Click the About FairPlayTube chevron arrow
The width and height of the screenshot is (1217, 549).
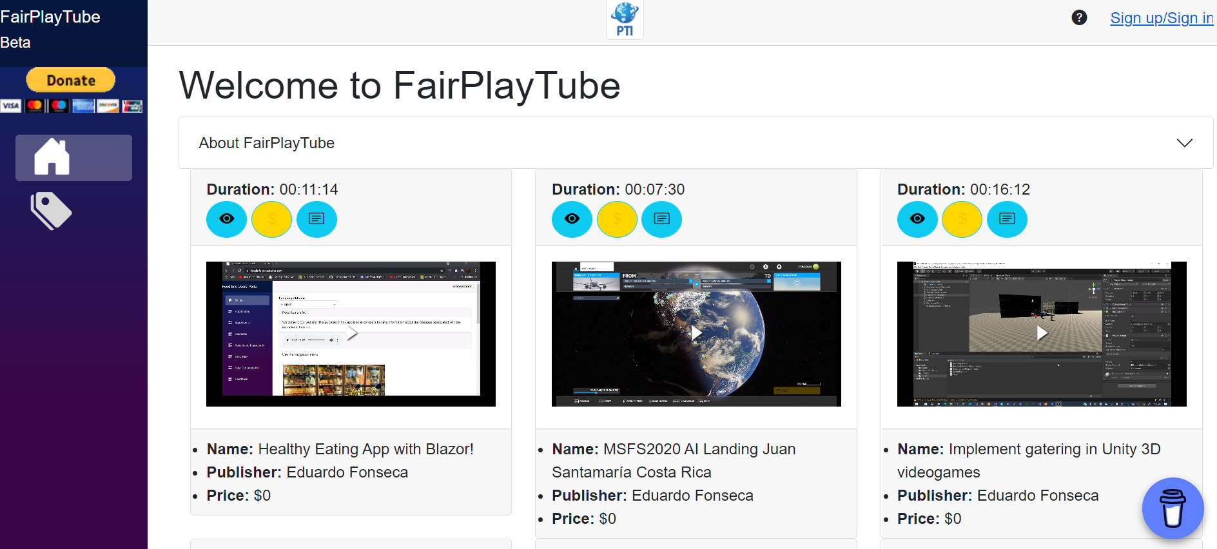pos(1184,143)
